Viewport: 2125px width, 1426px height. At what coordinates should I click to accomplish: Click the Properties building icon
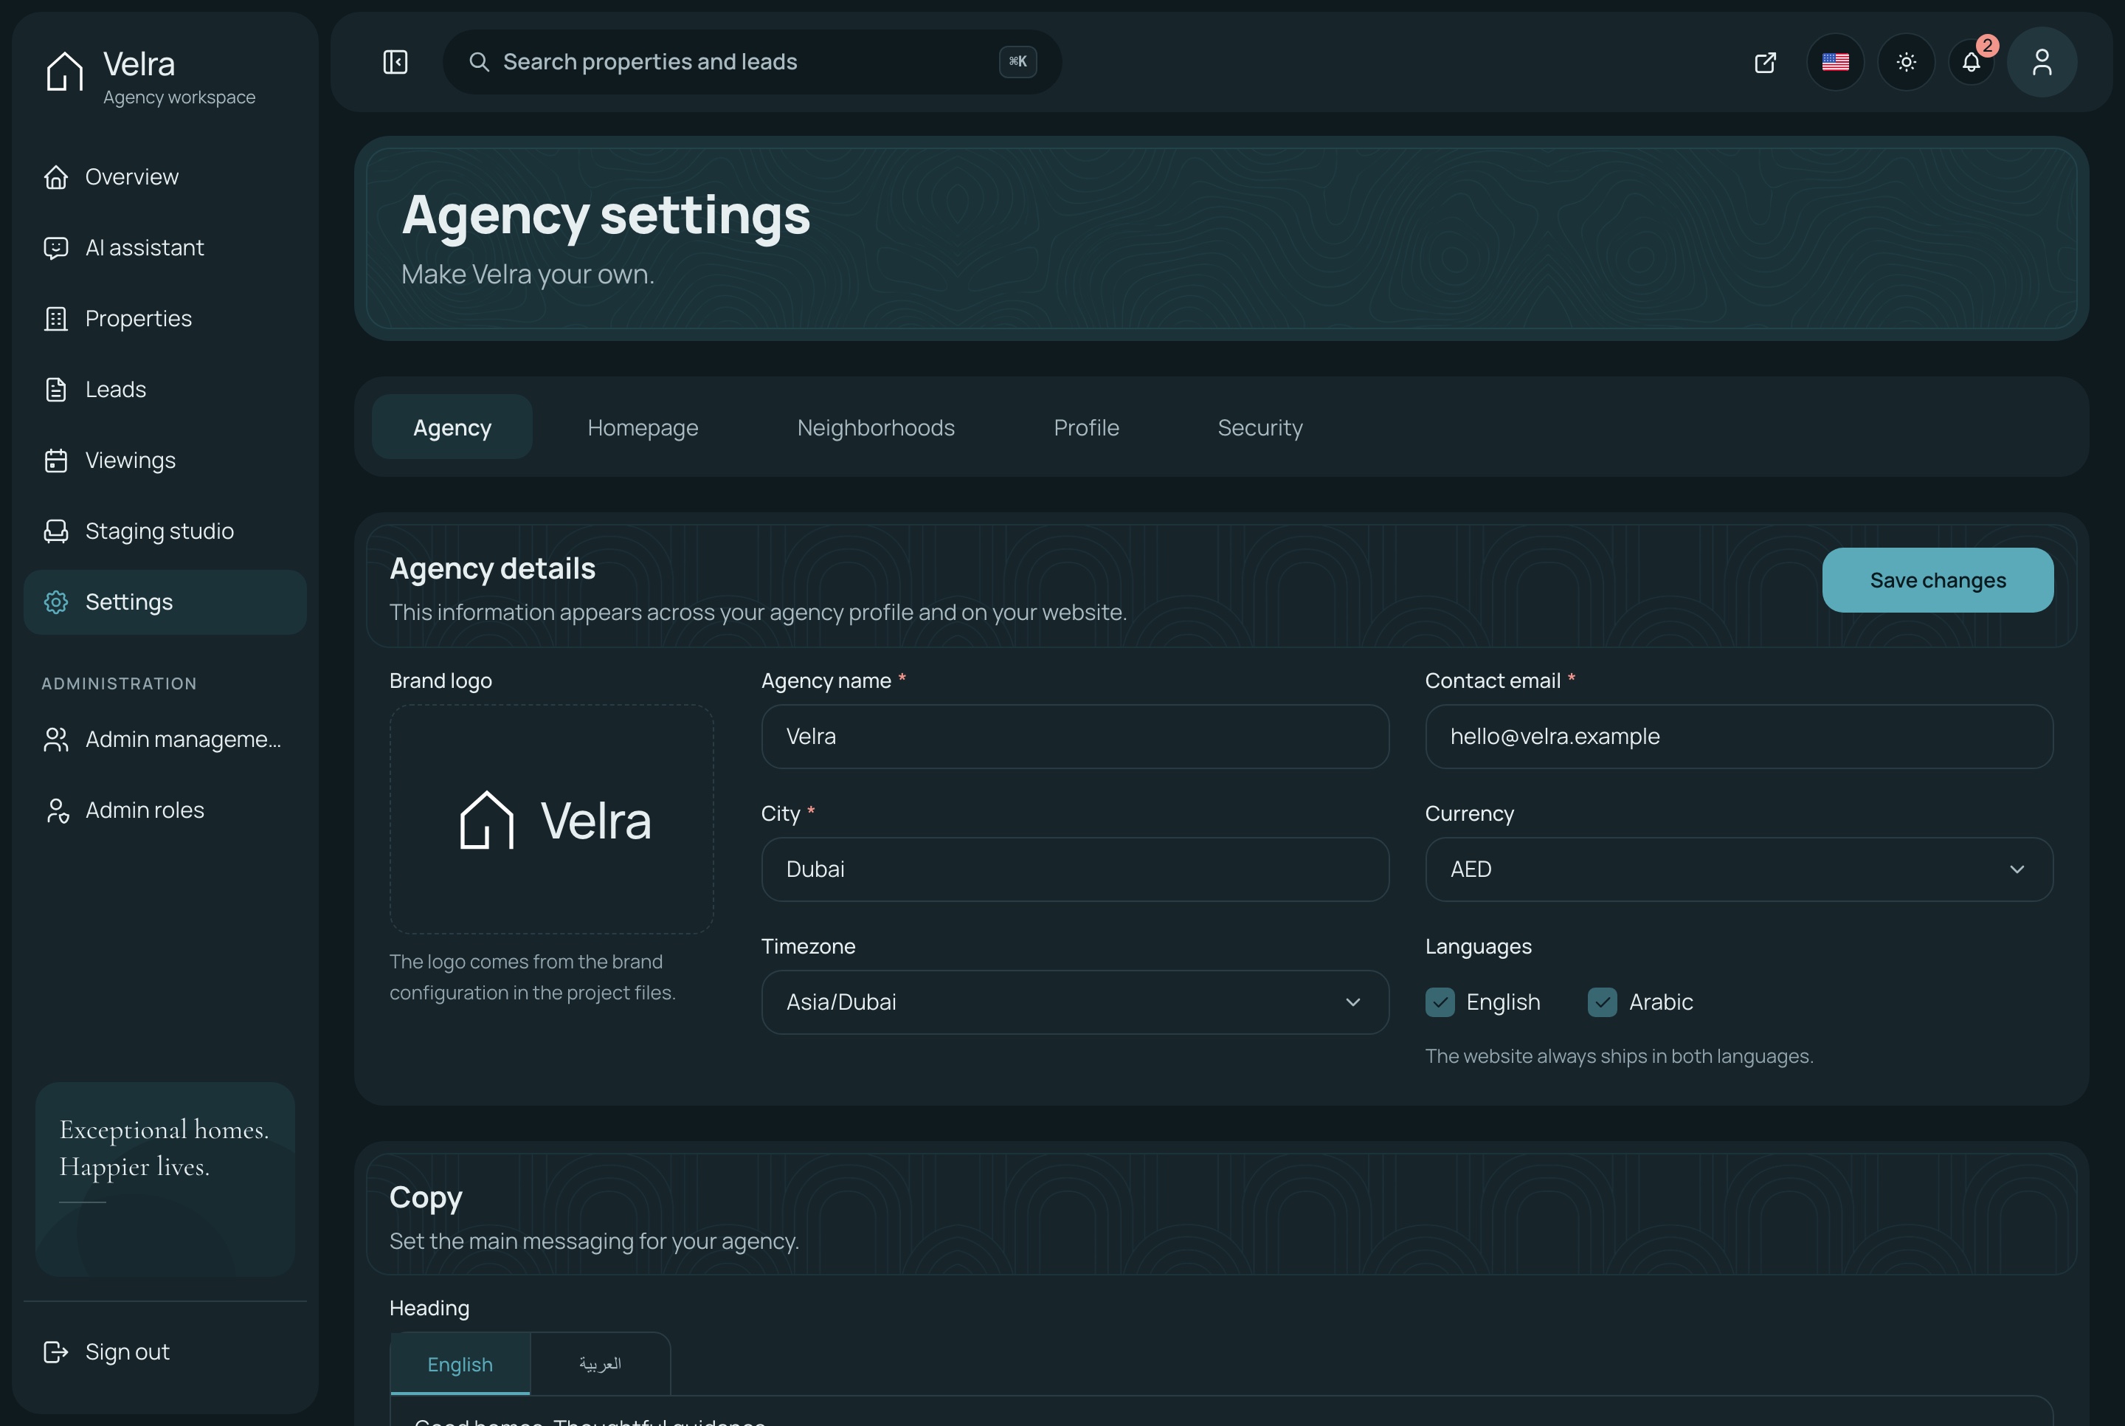click(x=56, y=318)
